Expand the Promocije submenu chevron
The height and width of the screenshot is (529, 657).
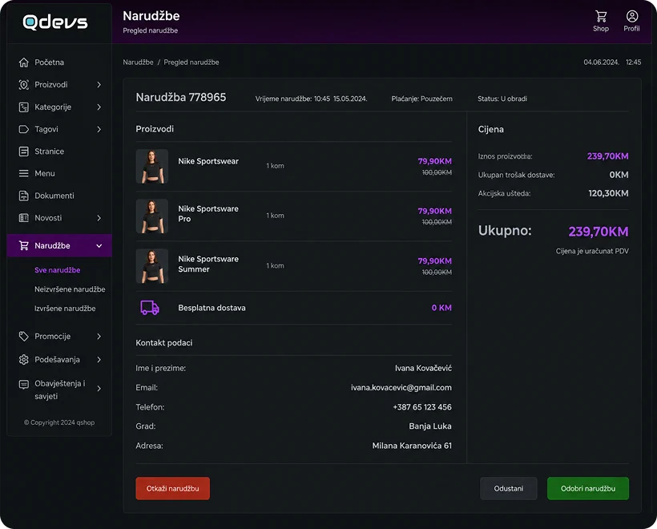[x=99, y=336]
